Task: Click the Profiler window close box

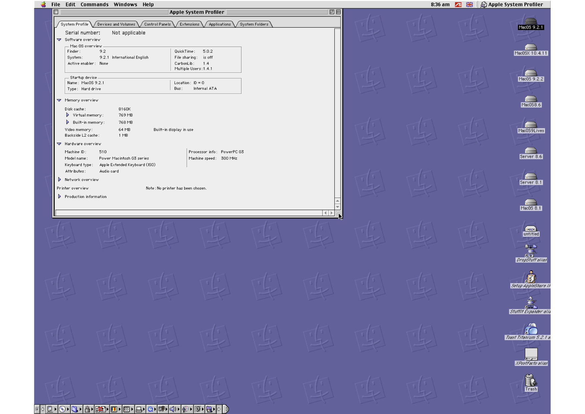Action: pyautogui.click(x=56, y=12)
